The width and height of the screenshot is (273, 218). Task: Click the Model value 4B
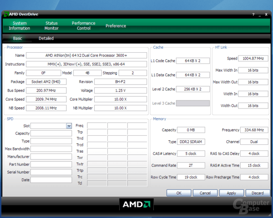(87, 73)
